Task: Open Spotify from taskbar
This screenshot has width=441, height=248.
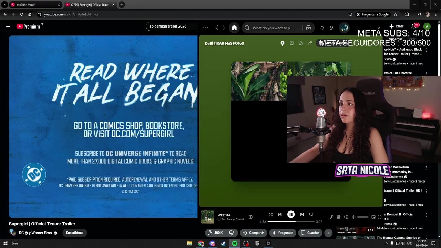Action: coord(235,244)
